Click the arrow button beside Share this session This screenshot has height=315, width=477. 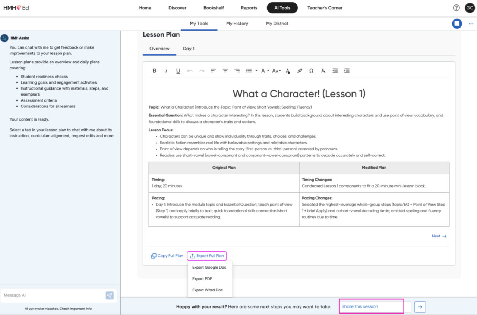click(x=420, y=307)
